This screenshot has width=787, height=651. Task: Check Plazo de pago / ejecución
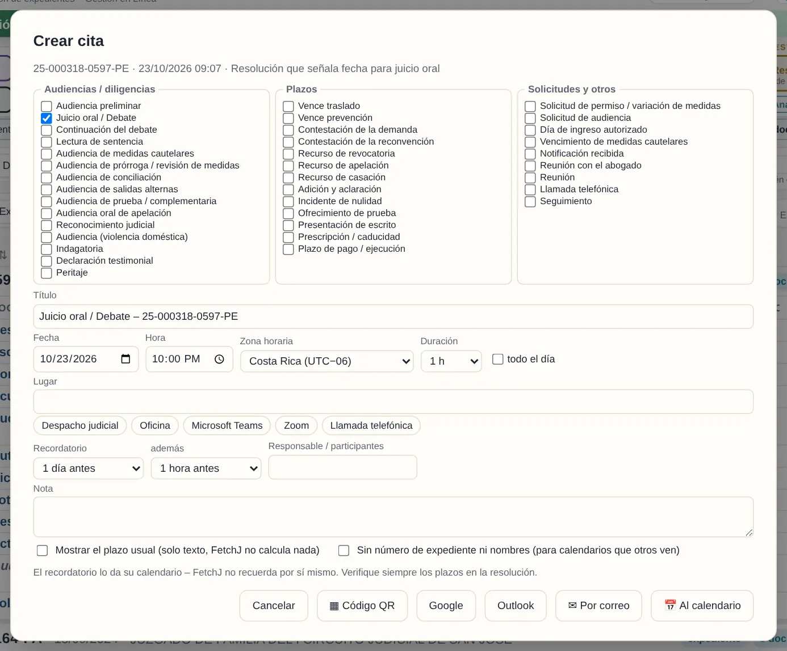click(288, 249)
